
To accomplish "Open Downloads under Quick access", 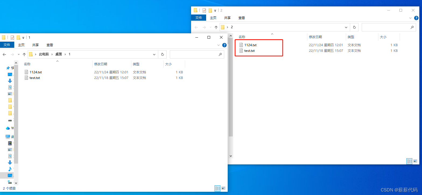I will (10, 81).
